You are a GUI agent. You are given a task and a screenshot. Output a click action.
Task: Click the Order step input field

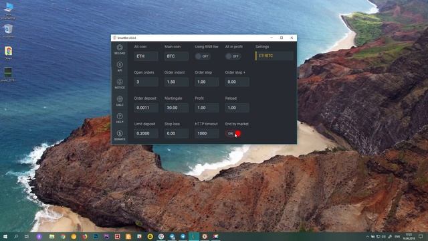(207, 82)
